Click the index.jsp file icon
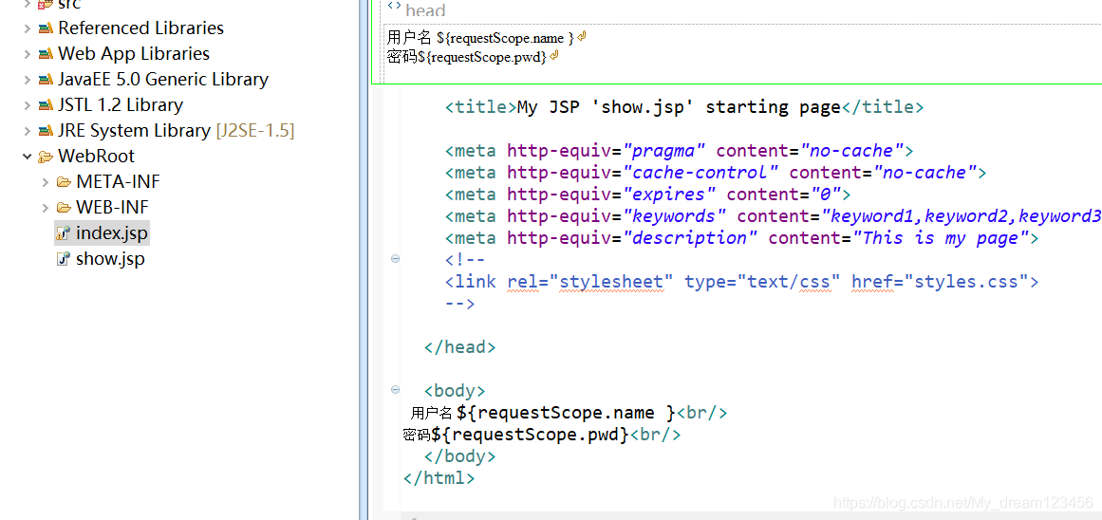The image size is (1102, 520). click(64, 233)
